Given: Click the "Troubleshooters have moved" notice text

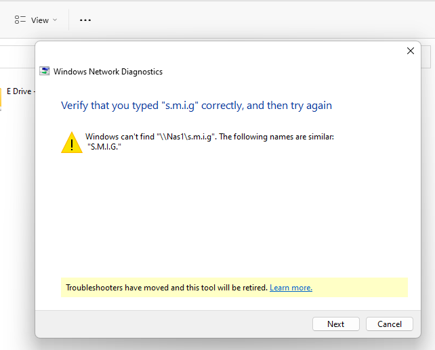Looking at the screenshot, I should coord(167,288).
